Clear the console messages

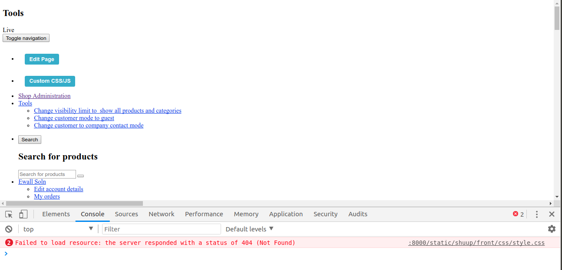point(9,229)
